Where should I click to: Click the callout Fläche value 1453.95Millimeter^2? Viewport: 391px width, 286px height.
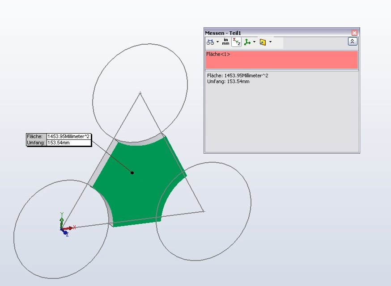coord(68,137)
